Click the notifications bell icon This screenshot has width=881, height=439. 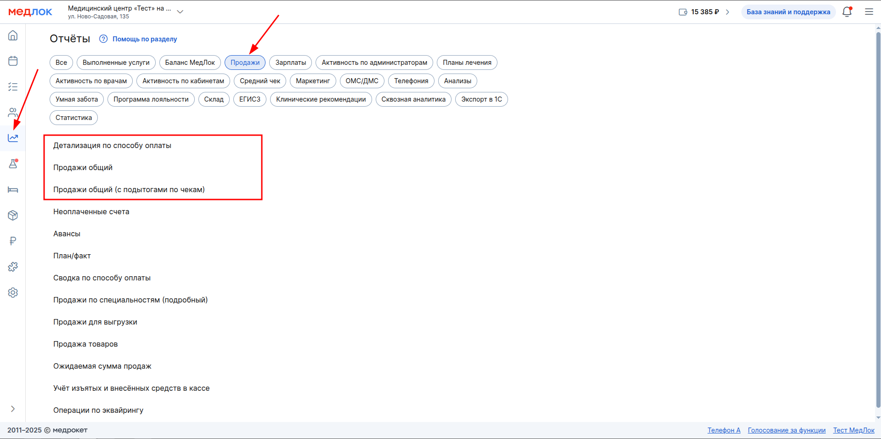847,12
